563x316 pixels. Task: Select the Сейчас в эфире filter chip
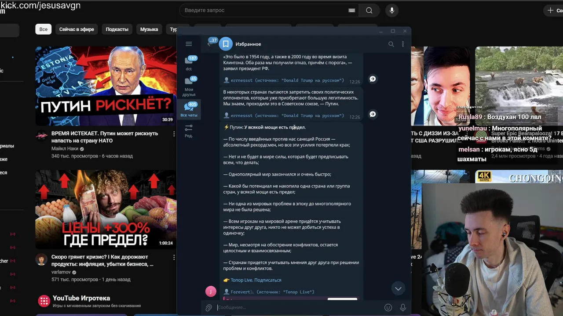pos(77,29)
